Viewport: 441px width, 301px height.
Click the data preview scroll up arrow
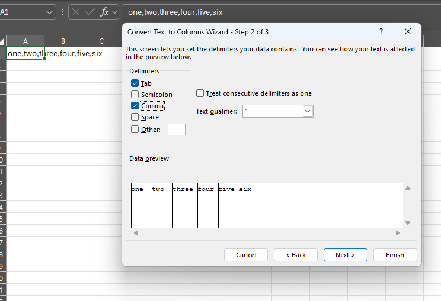click(408, 188)
